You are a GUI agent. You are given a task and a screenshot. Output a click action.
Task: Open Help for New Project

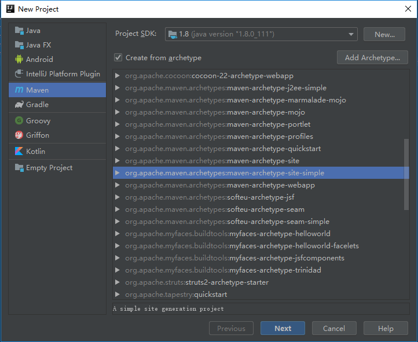[x=386, y=328]
